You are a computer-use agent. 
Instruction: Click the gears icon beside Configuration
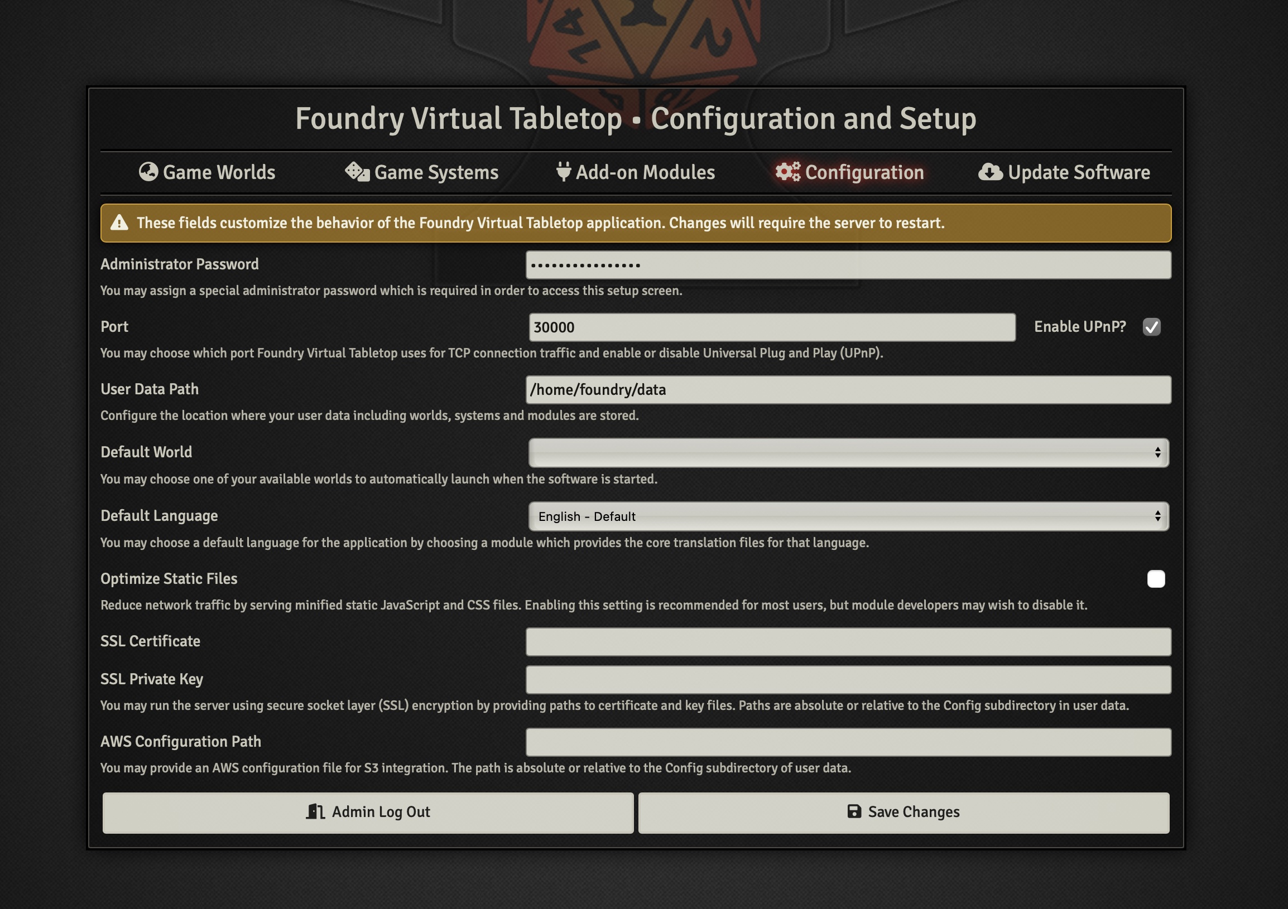(787, 172)
